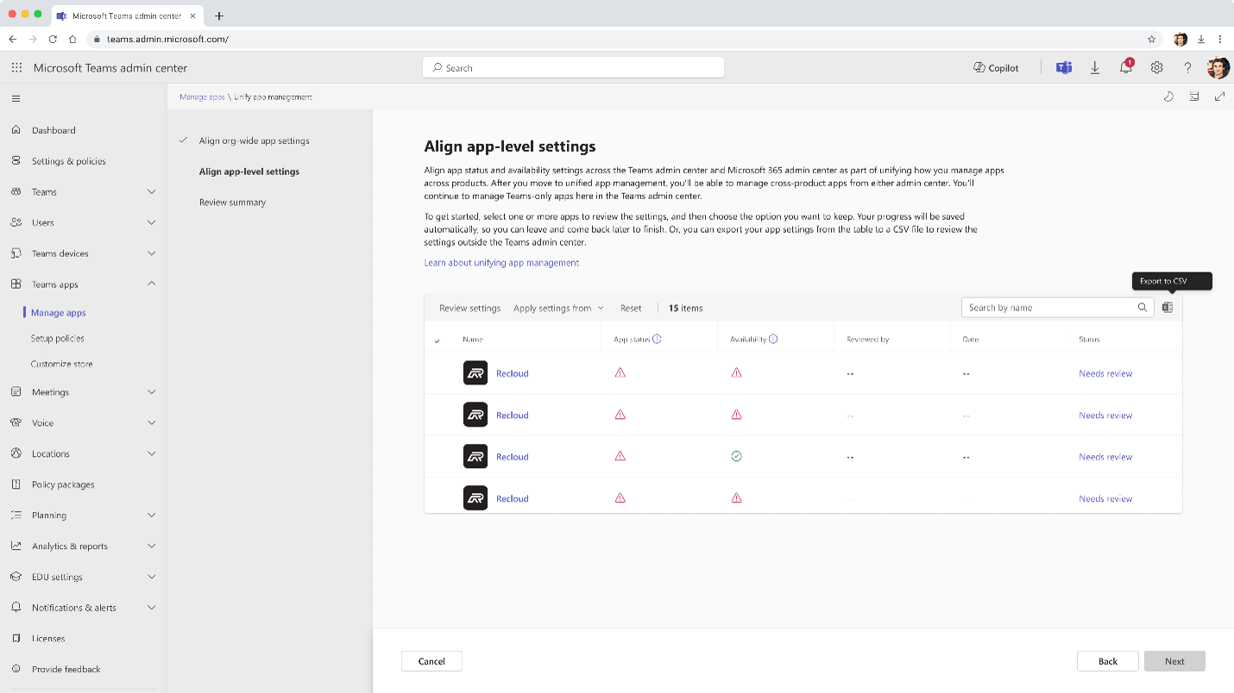
Task: Open the app launcher waffle icon
Action: click(x=16, y=68)
